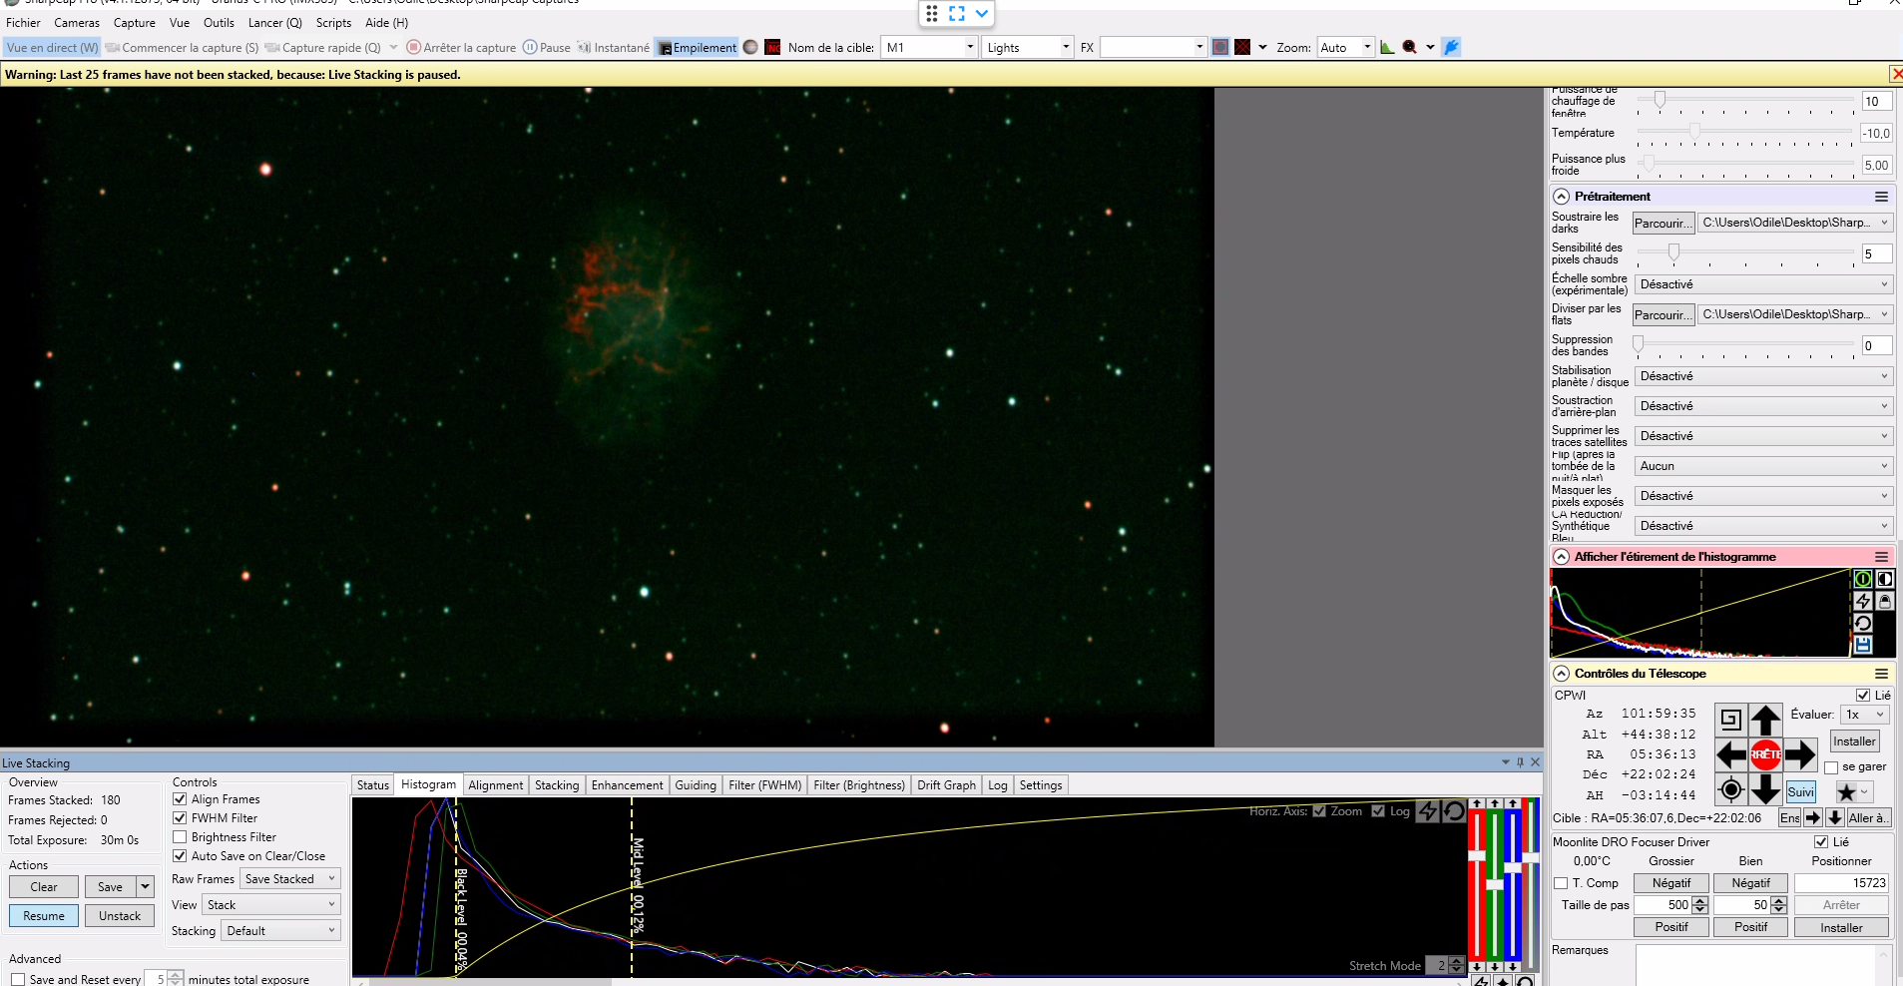Image resolution: width=1903 pixels, height=986 pixels.
Task: Click Parcourir for Soustraire les darks
Action: pos(1664,223)
